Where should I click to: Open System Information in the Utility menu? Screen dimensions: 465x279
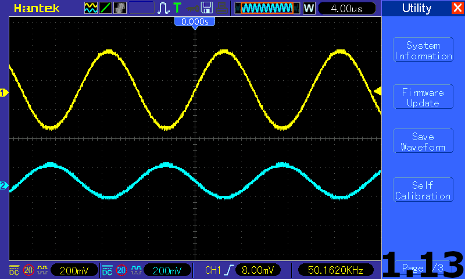point(423,51)
